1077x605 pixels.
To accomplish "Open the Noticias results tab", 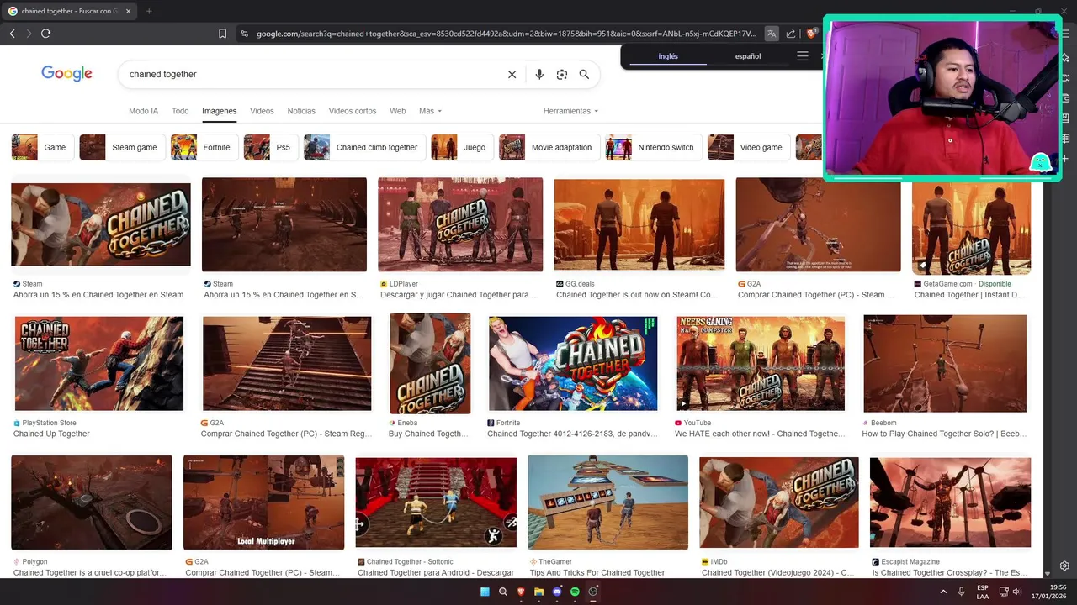I will point(301,111).
